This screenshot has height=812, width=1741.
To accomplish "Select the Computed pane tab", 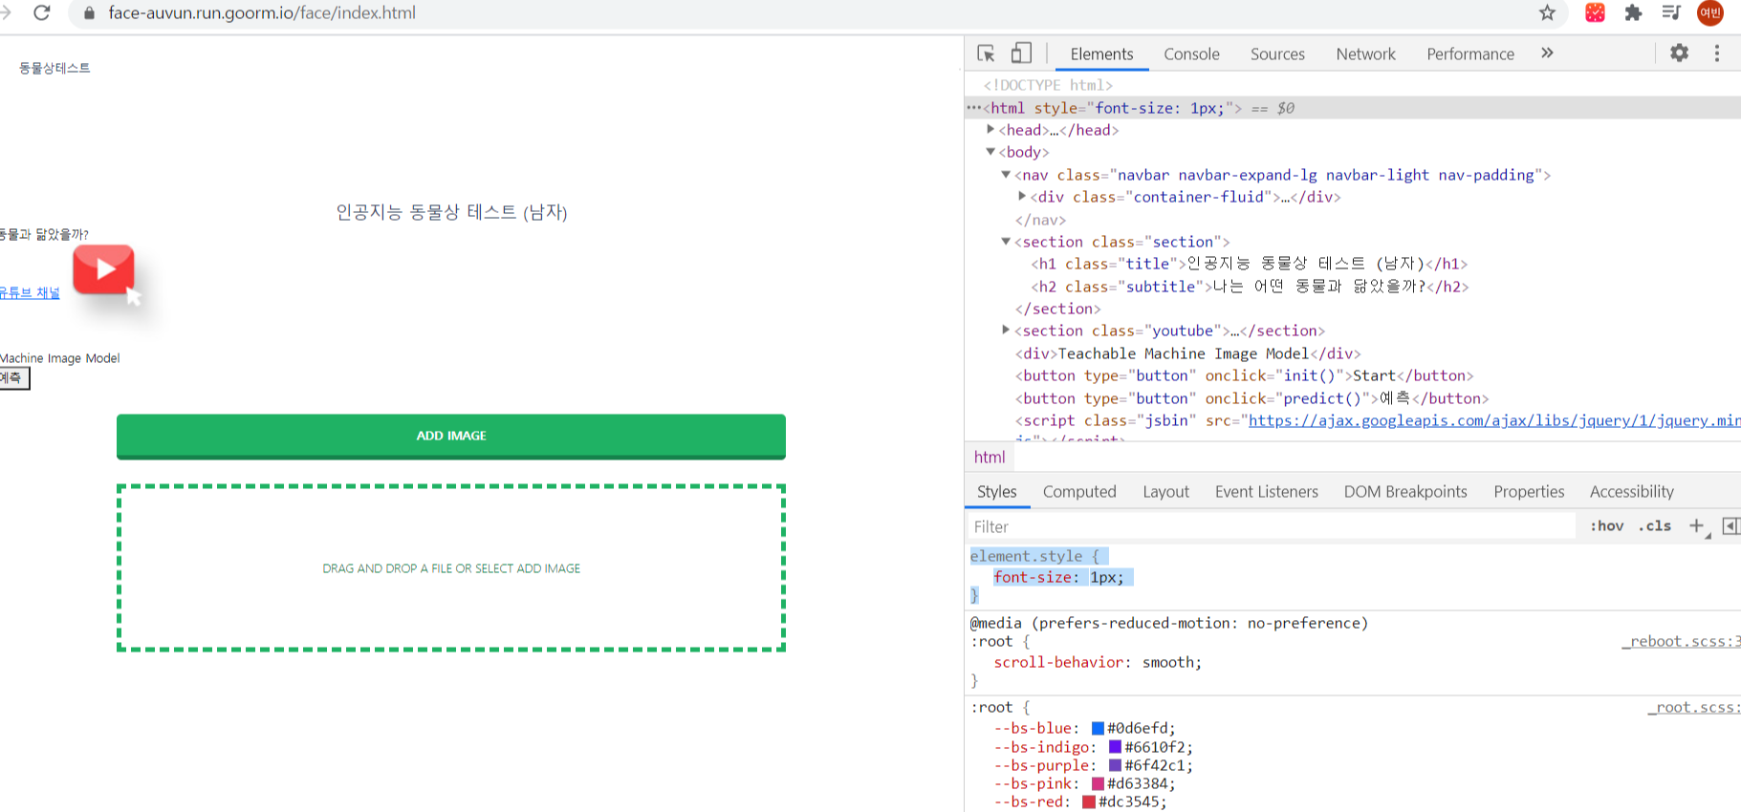I will pos(1079,492).
